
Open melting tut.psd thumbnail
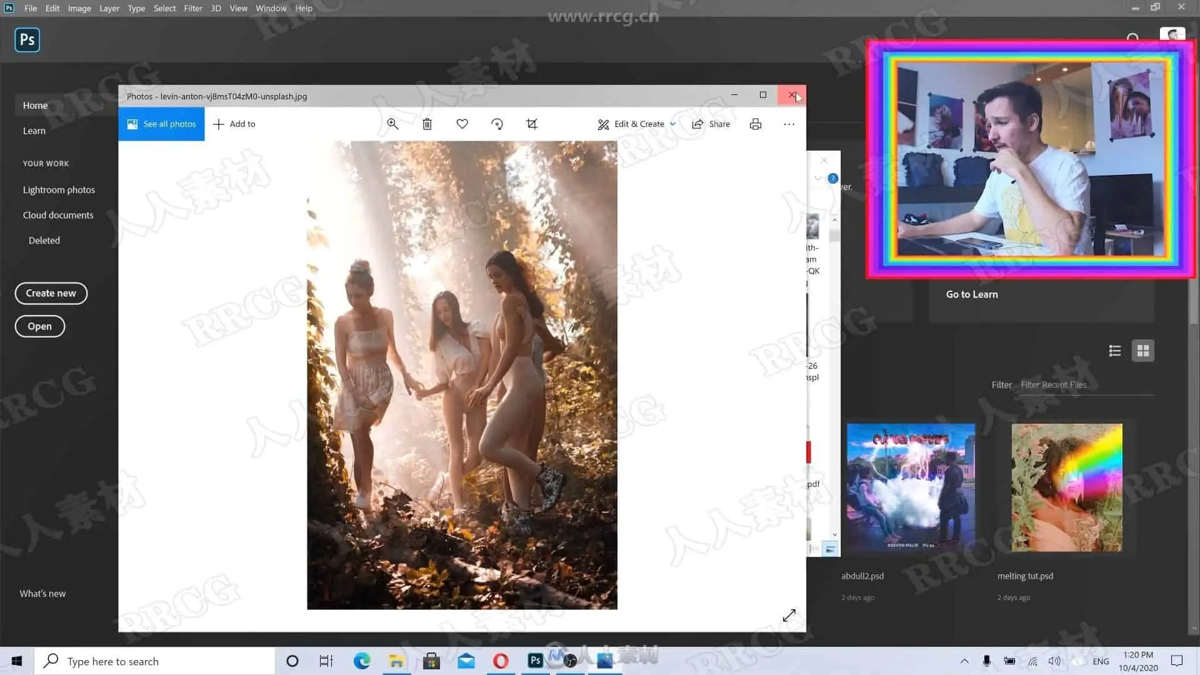pyautogui.click(x=1067, y=487)
